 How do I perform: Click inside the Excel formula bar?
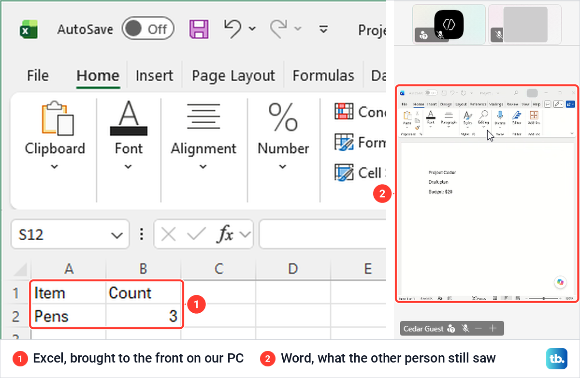(x=323, y=235)
